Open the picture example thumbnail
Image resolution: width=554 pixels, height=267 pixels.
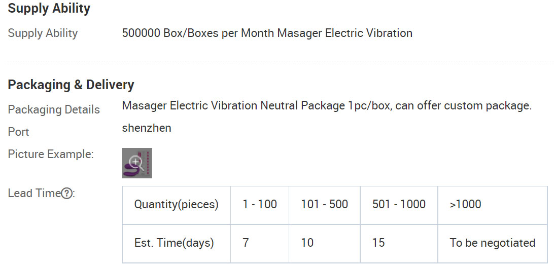click(137, 163)
